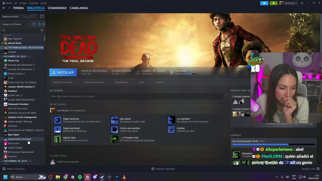This screenshot has height=181, width=322.
Task: Open Punto de encuentro link
Action: pyautogui.click(x=94, y=82)
